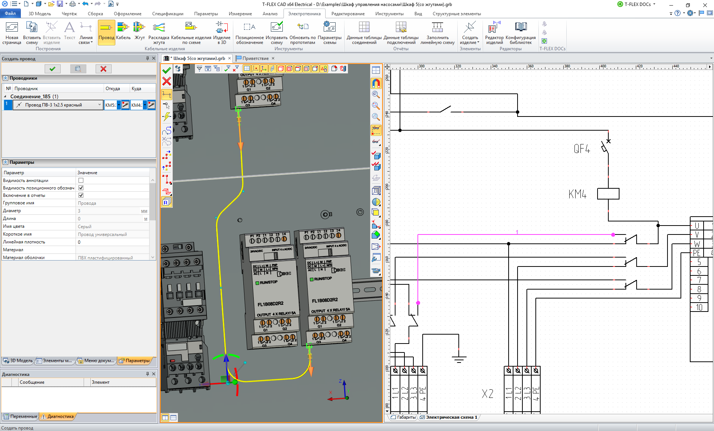
Task: Pin the Создать провод panel
Action: [x=147, y=58]
